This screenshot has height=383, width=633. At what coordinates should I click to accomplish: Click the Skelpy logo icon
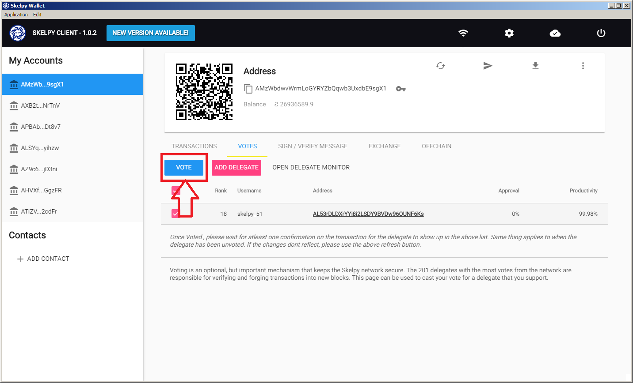click(18, 33)
